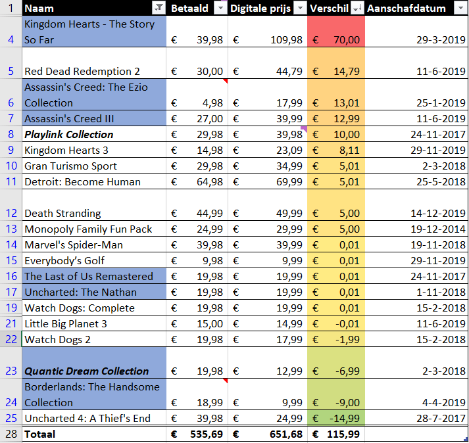Click the 18,99 Betaald cell

coord(197,394)
